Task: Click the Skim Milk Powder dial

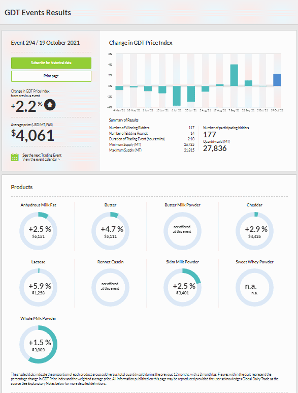Action: pos(182,287)
